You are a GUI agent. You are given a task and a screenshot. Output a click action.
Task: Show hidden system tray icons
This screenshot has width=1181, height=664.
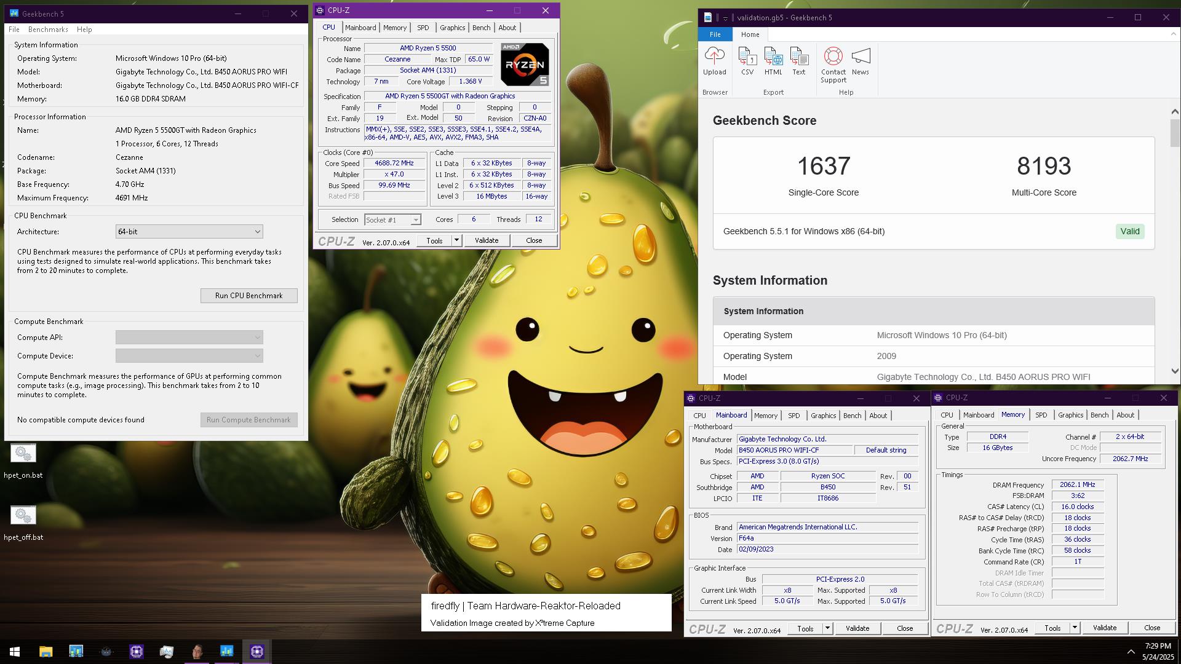[x=1131, y=652]
